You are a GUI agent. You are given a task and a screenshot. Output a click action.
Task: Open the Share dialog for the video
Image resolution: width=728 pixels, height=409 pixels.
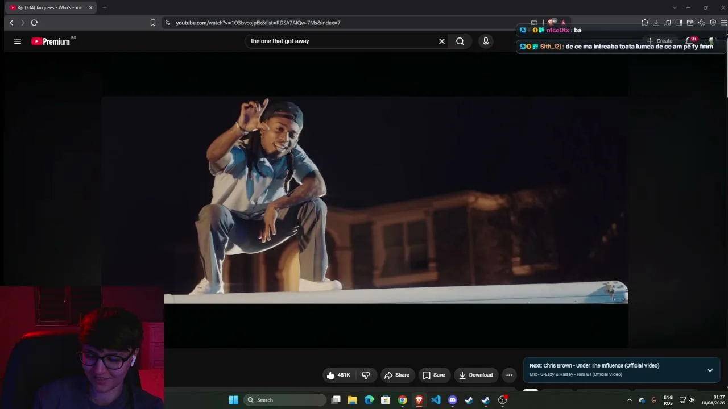pyautogui.click(x=396, y=375)
